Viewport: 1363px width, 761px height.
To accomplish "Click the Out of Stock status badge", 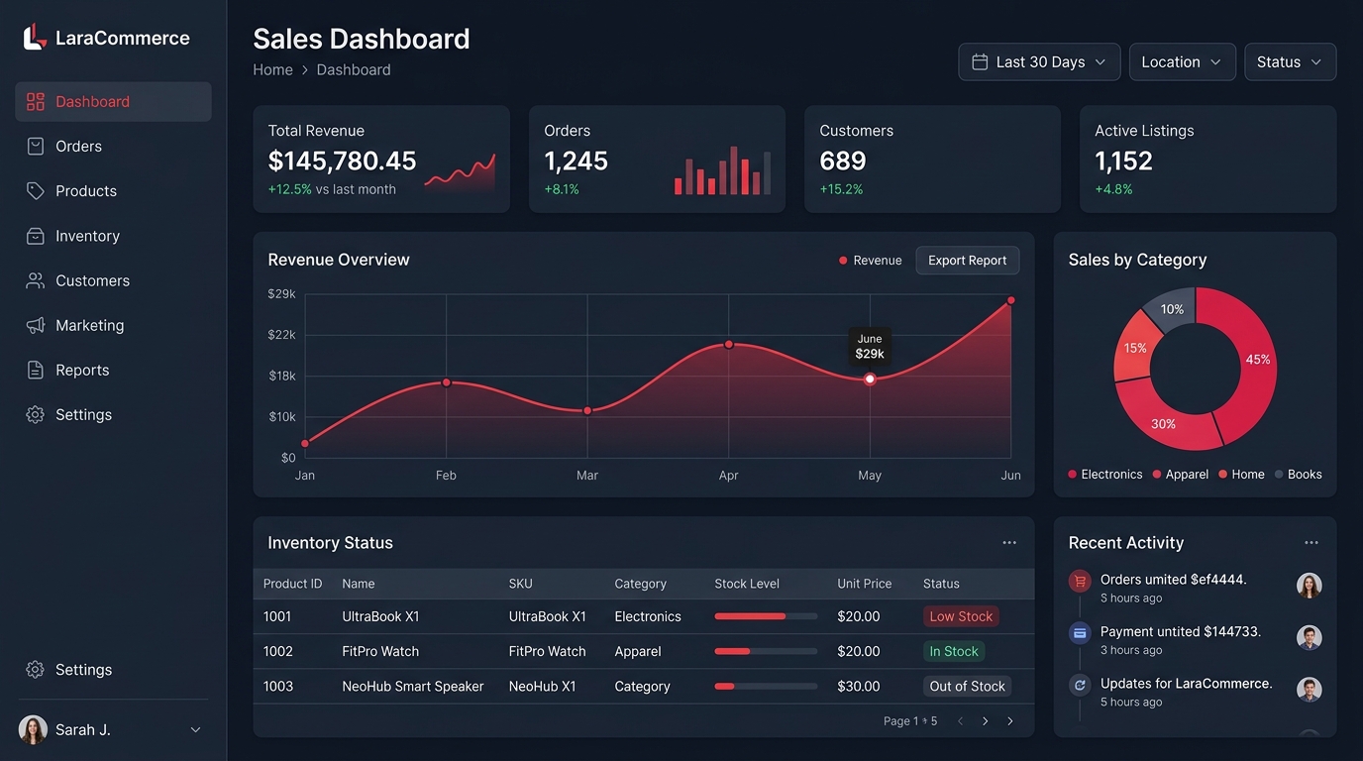I will pos(967,686).
